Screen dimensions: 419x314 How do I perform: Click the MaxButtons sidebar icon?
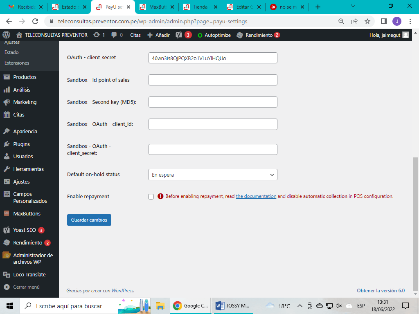pyautogui.click(x=7, y=213)
